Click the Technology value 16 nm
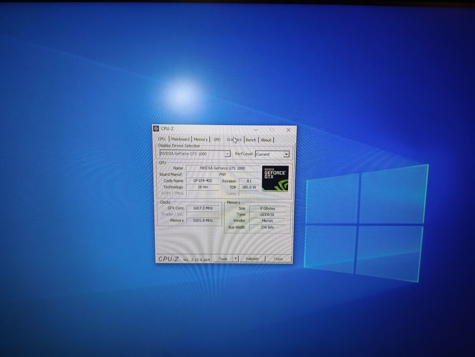The width and height of the screenshot is (475, 357). 203,187
